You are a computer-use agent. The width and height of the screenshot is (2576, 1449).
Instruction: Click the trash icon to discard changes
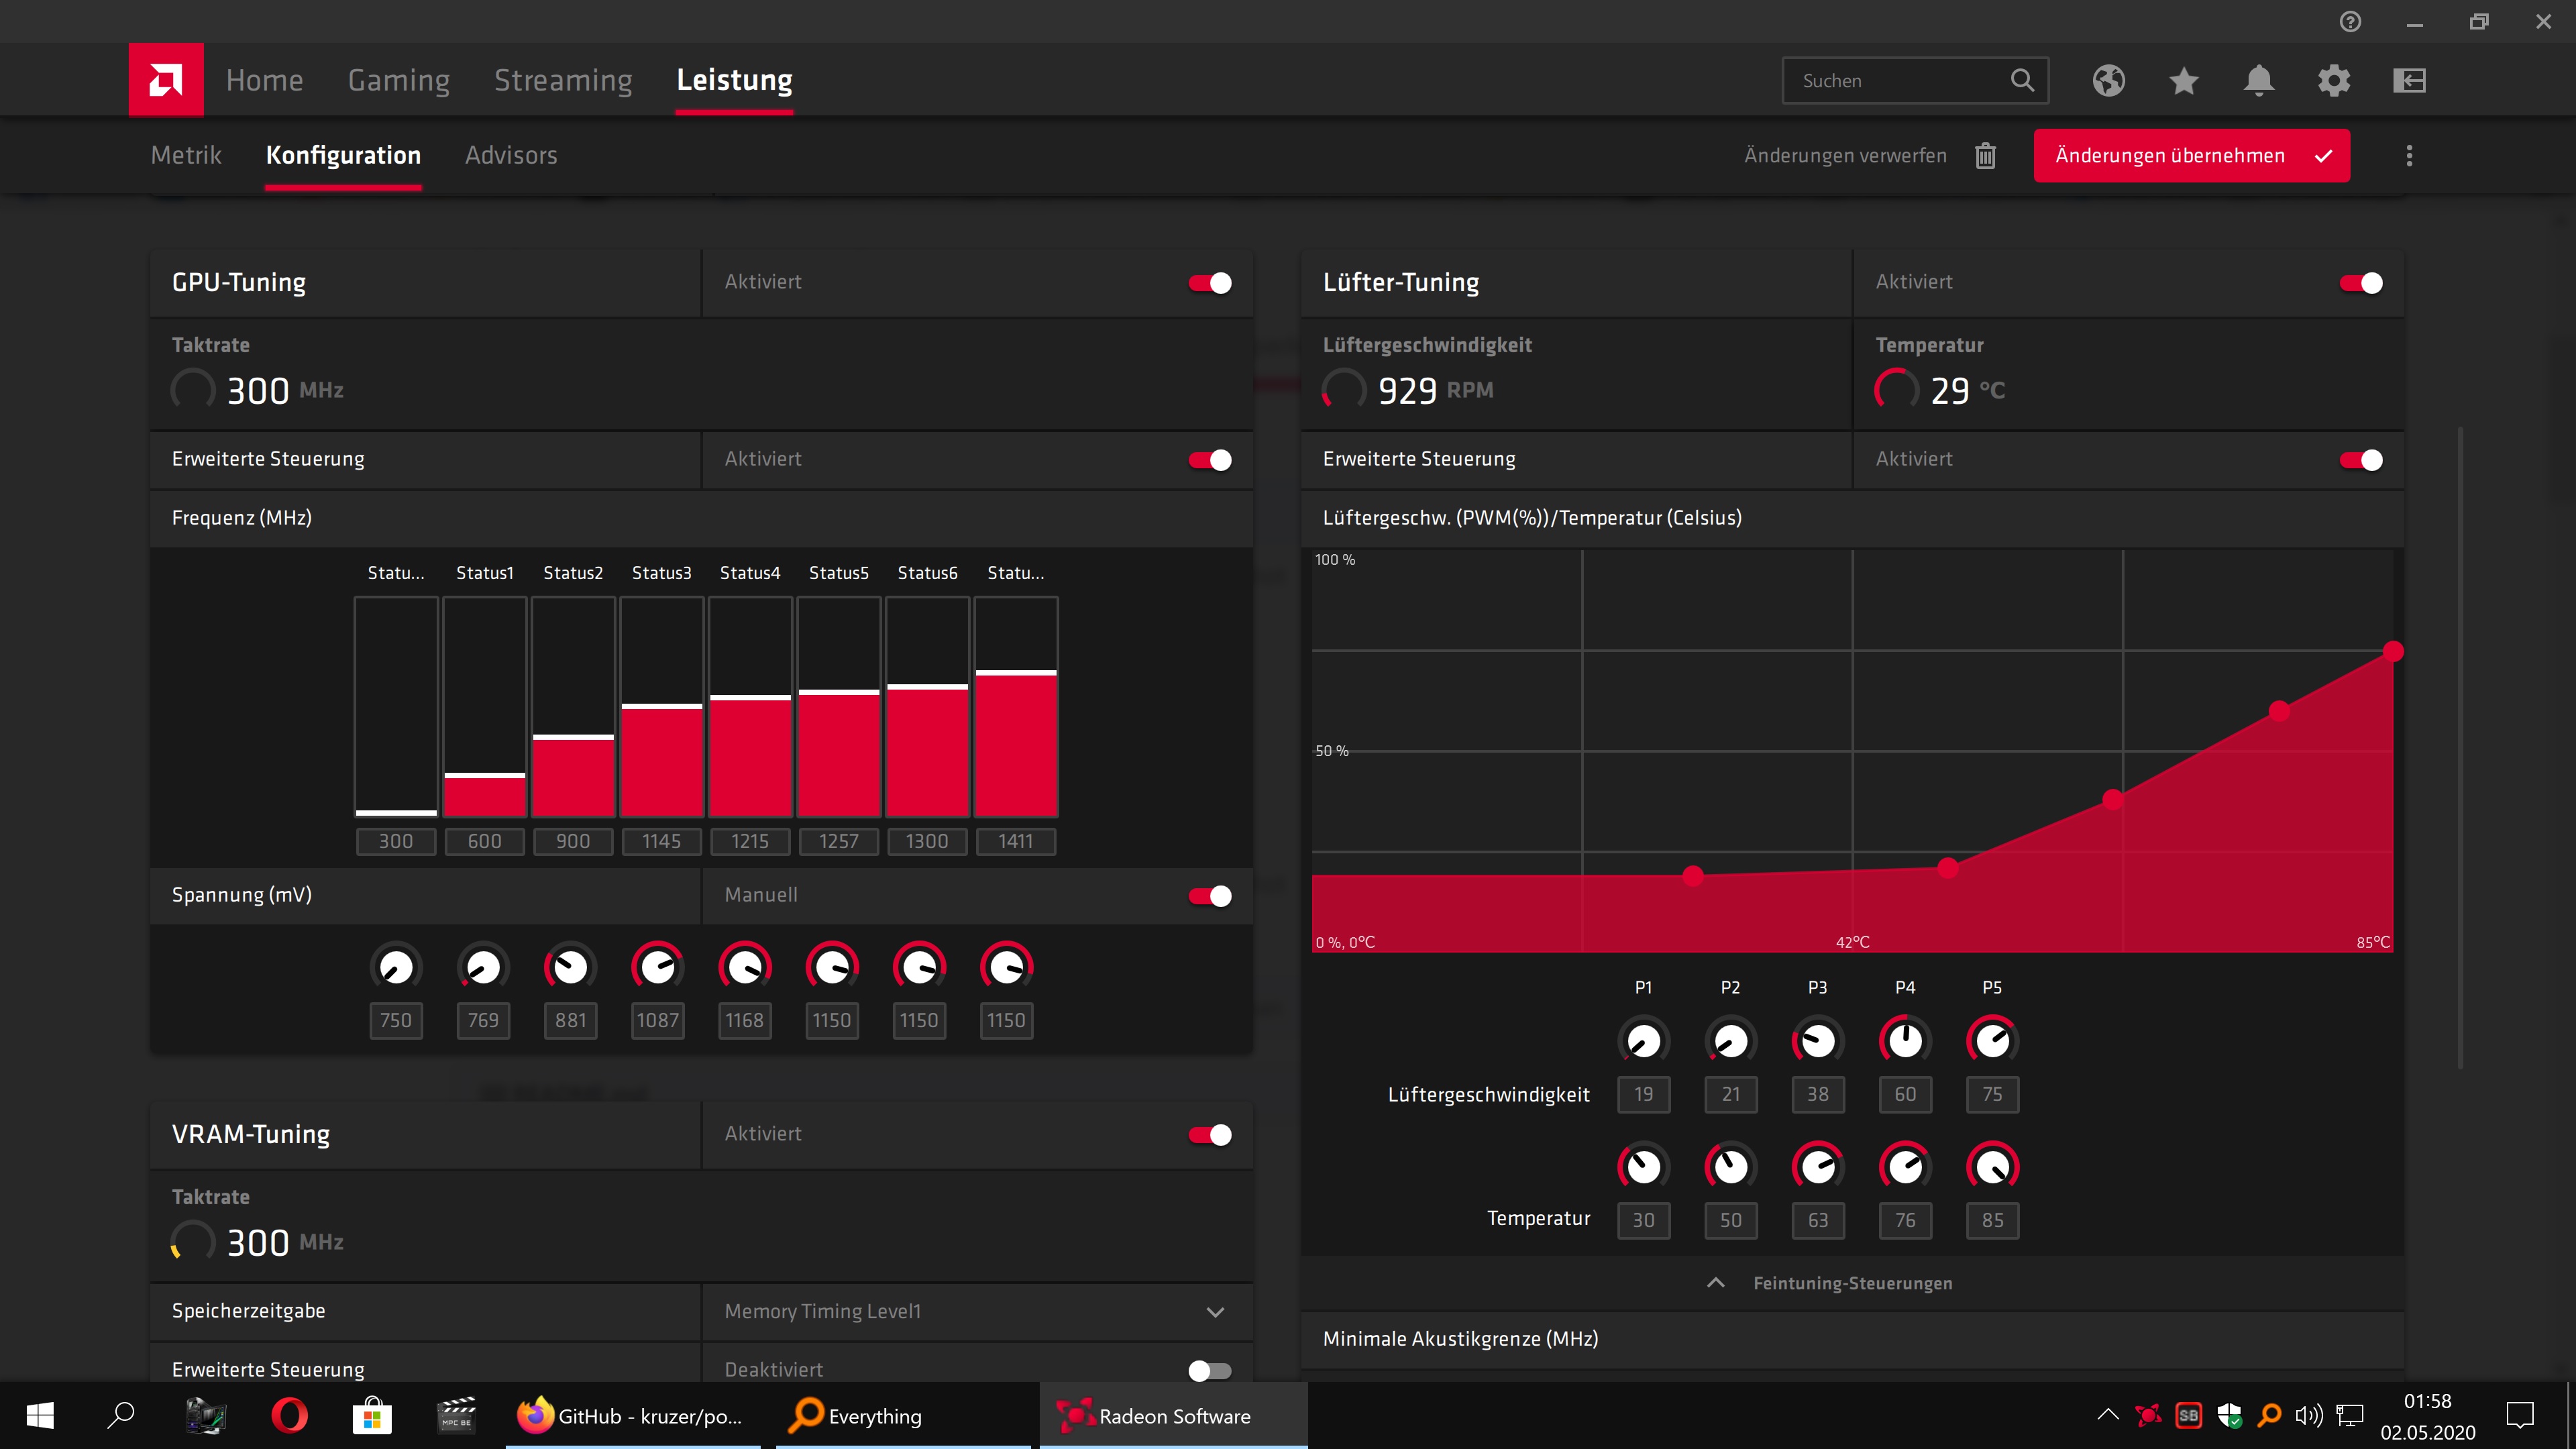(x=1985, y=156)
